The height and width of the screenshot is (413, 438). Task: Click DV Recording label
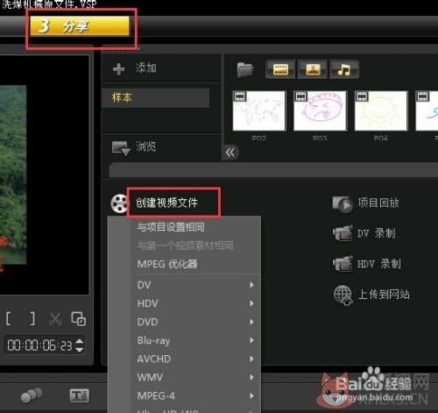point(377,233)
